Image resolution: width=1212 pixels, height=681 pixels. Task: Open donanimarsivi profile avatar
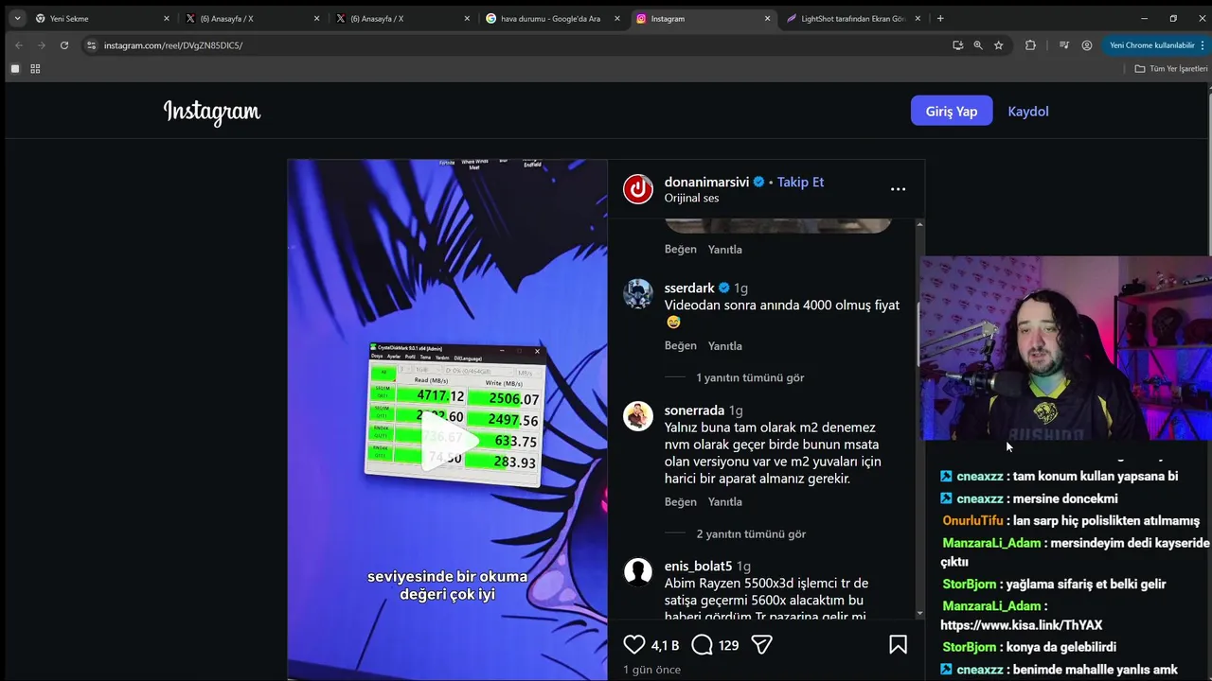tap(638, 189)
